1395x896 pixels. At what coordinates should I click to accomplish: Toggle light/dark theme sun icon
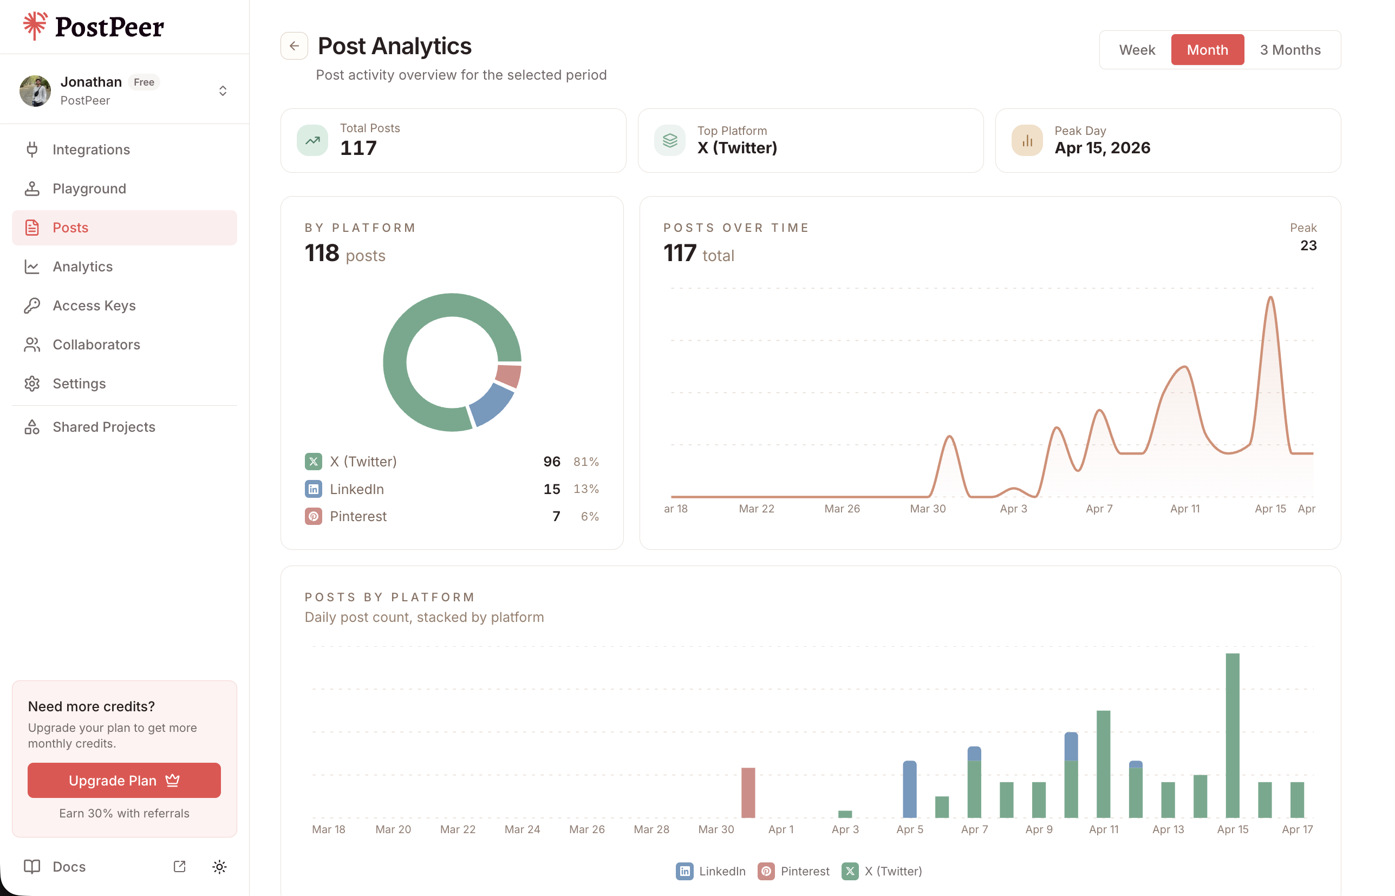pos(219,866)
